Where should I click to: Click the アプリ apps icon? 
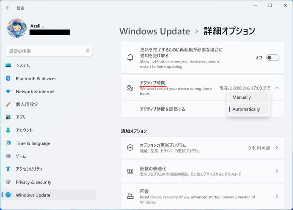click(x=8, y=117)
